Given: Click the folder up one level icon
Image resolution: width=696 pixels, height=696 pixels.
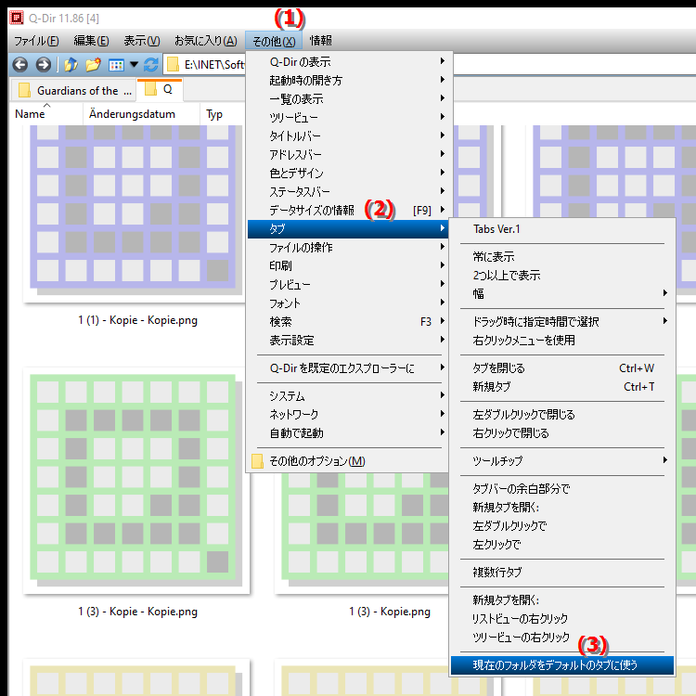Looking at the screenshot, I should [71, 65].
